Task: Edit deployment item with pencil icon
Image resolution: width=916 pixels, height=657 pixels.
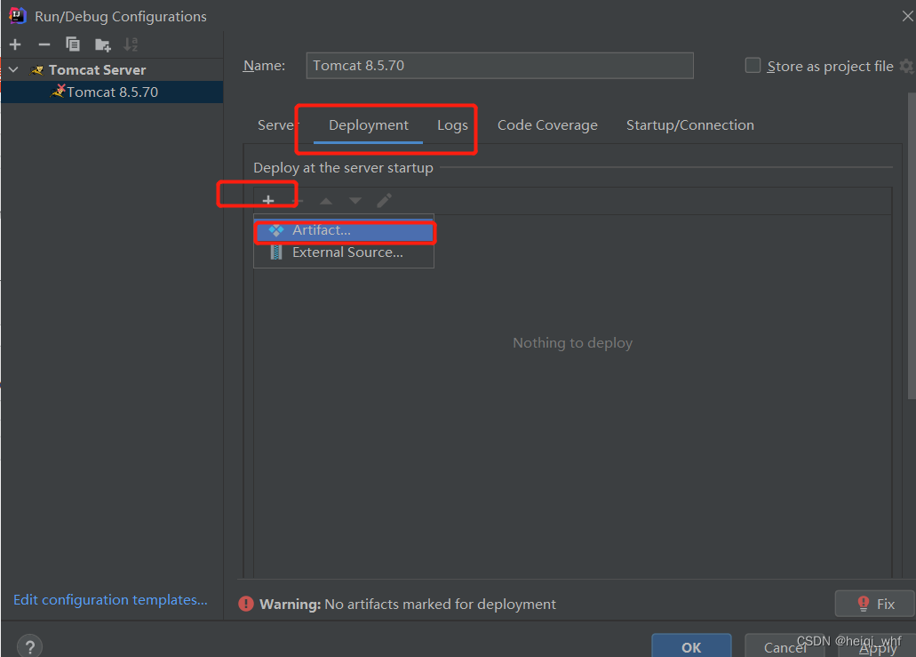Action: [x=384, y=201]
